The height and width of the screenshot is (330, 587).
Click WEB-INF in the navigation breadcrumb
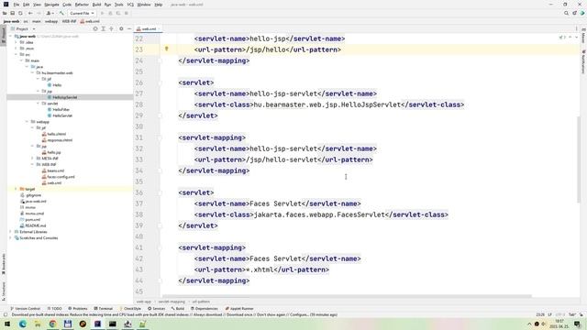[x=69, y=21]
